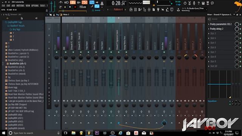
Task: Click the news speech bubble icon
Action: [x=213, y=3]
